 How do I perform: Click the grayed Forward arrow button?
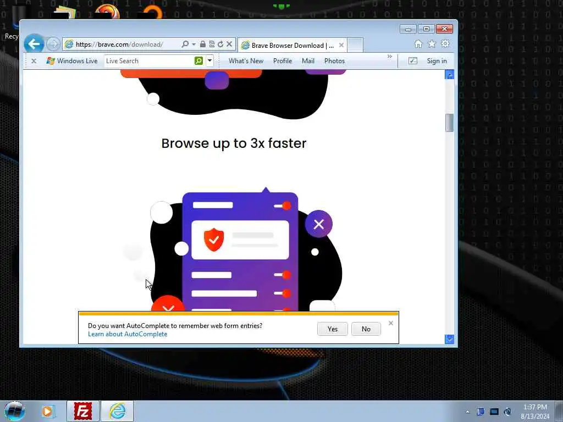point(53,44)
